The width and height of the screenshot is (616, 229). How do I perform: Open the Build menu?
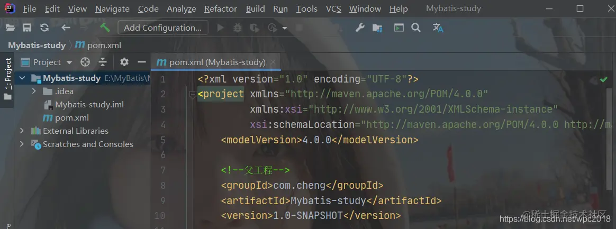tap(256, 8)
